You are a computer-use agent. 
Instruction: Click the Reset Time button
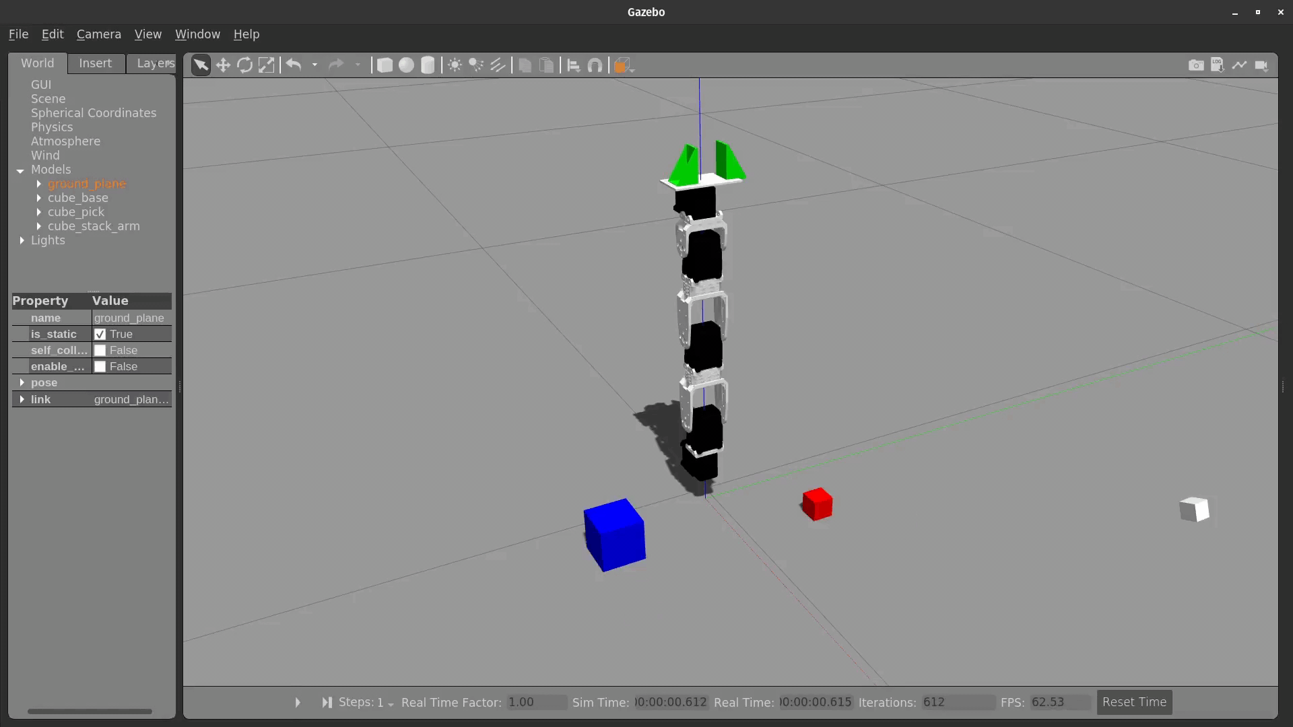[x=1134, y=701]
